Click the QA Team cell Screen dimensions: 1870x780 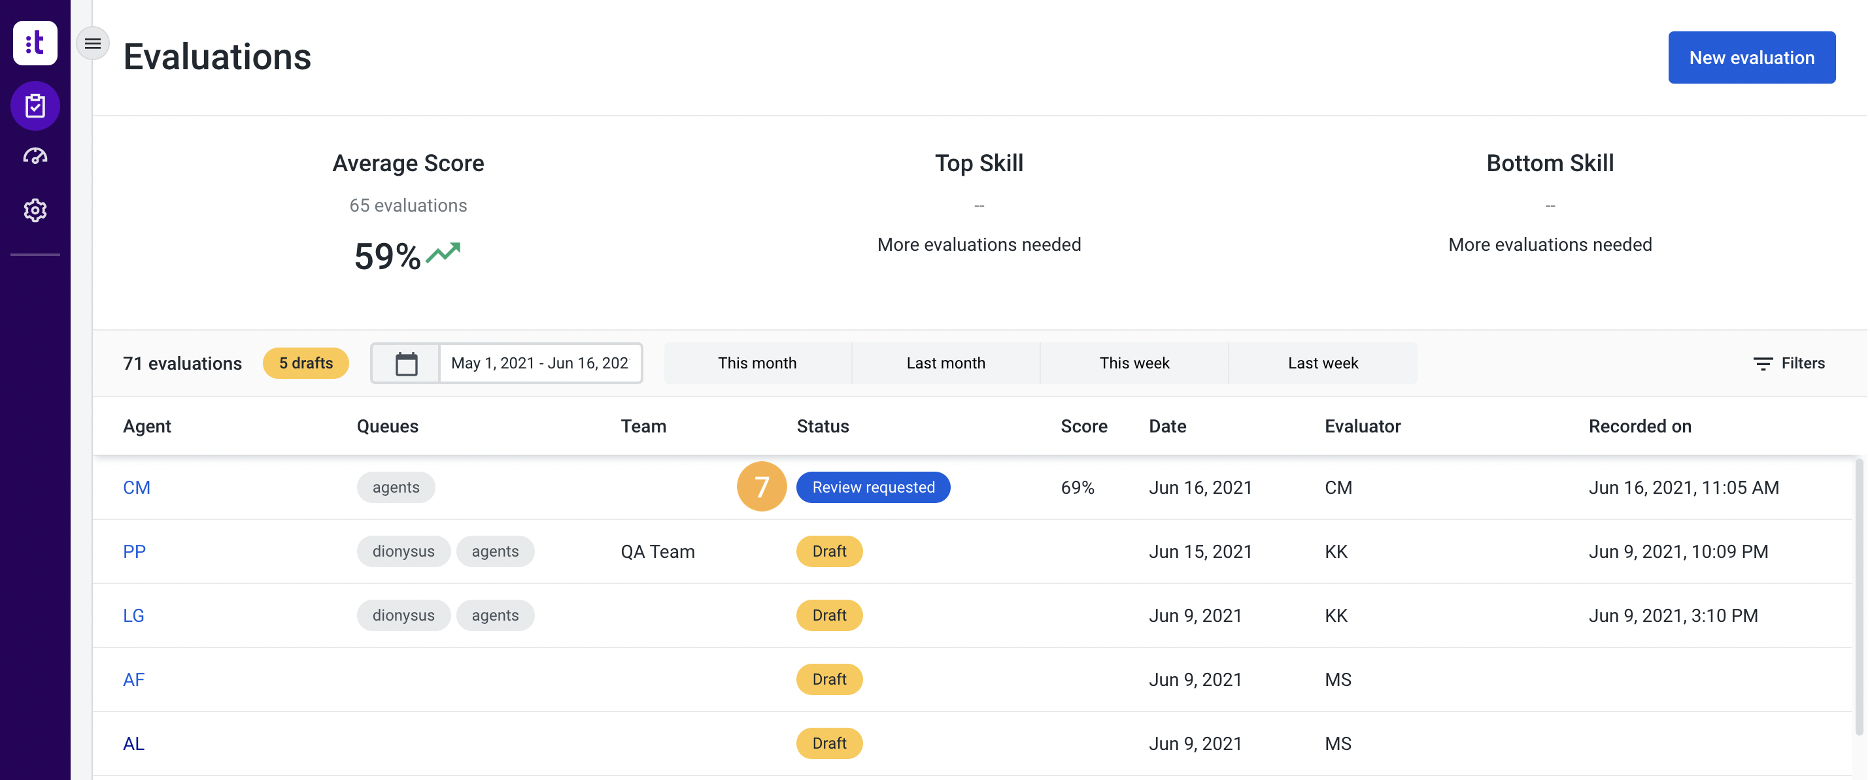click(x=657, y=551)
